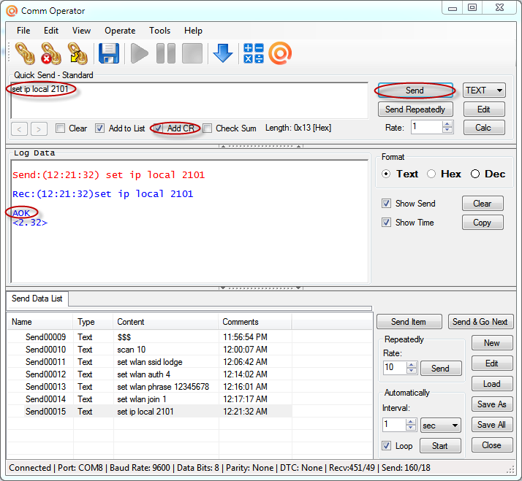Collapse the Send Data List splitter arrows
The width and height of the screenshot is (522, 481).
tap(261, 288)
